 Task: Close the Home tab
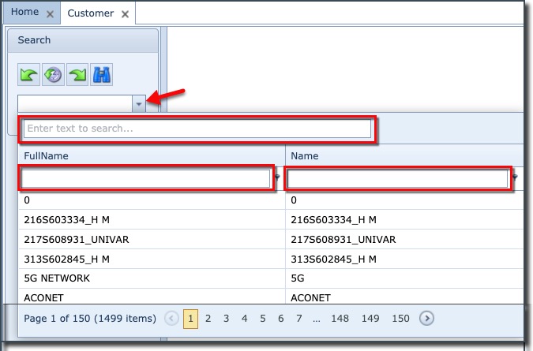pyautogui.click(x=51, y=14)
